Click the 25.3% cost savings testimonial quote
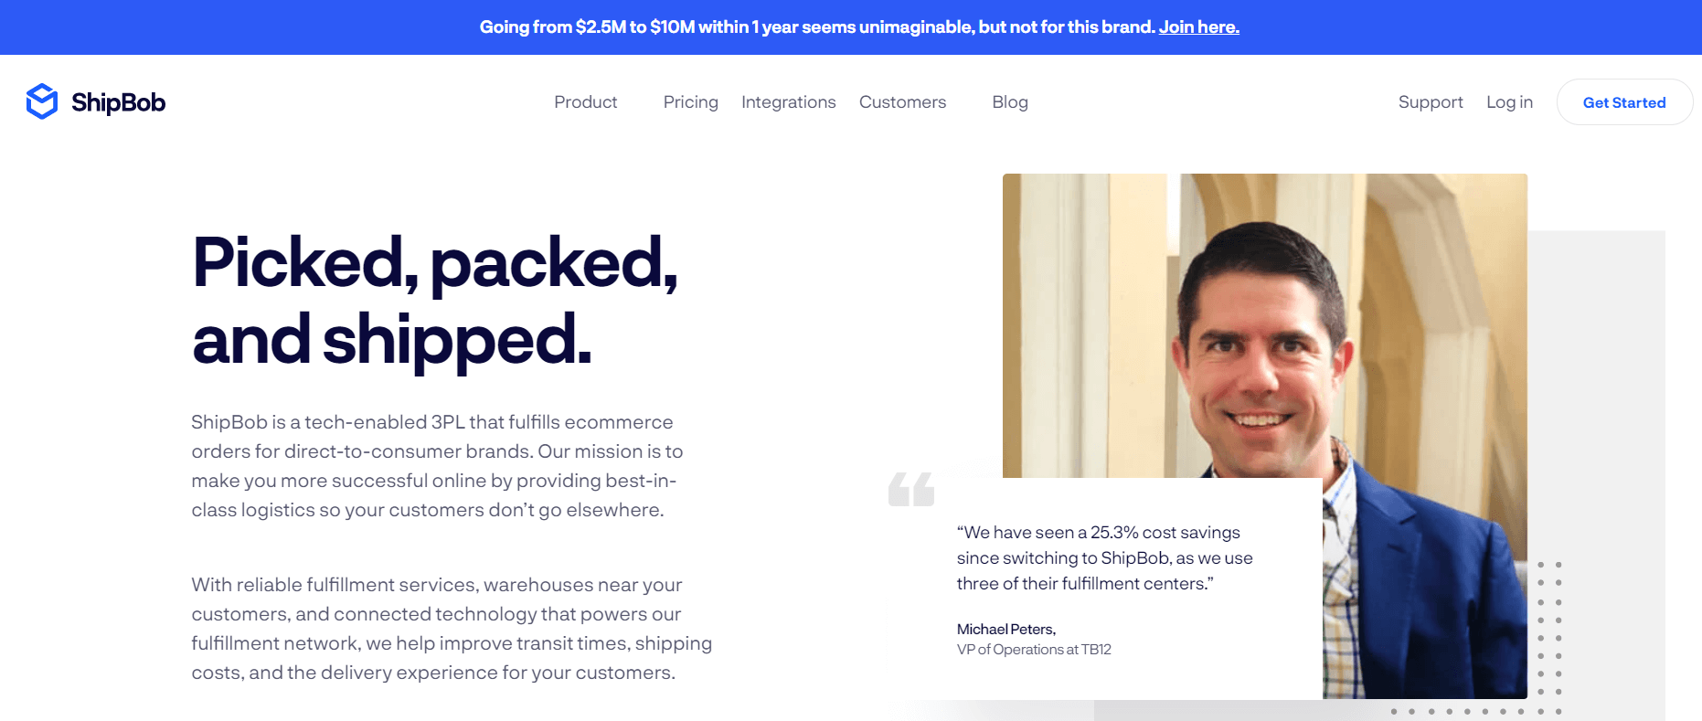This screenshot has width=1702, height=721. (x=1104, y=557)
